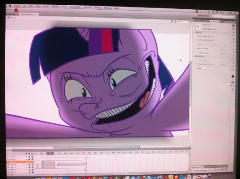Viewport: 240px width, 179px height.
Task: Open the Control menu
Action: click(88, 7)
